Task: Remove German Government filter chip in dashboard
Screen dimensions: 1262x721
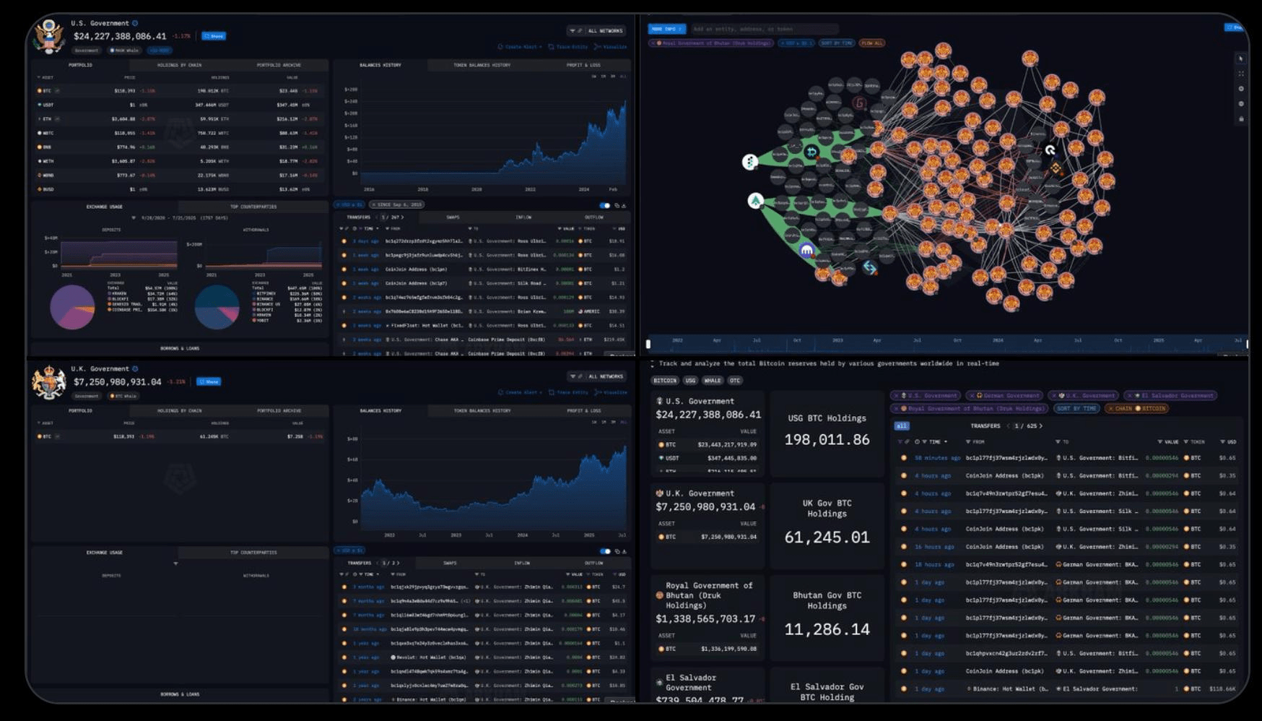Action: point(972,396)
